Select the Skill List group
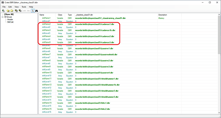The height and width of the screenshot is (118, 221). tap(10, 22)
